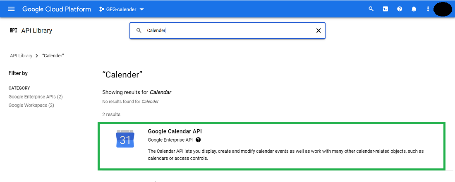Click the API Library breadcrumb link

point(21,56)
